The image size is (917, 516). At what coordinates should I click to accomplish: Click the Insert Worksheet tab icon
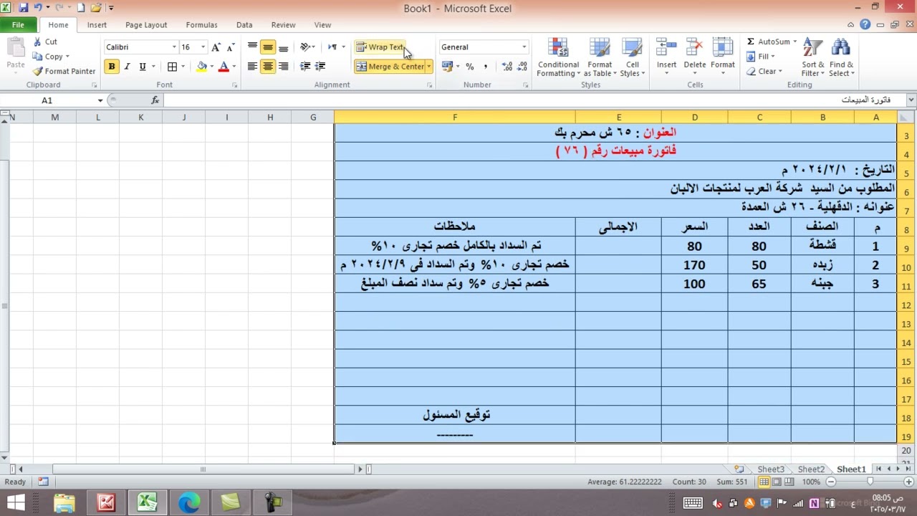click(739, 469)
